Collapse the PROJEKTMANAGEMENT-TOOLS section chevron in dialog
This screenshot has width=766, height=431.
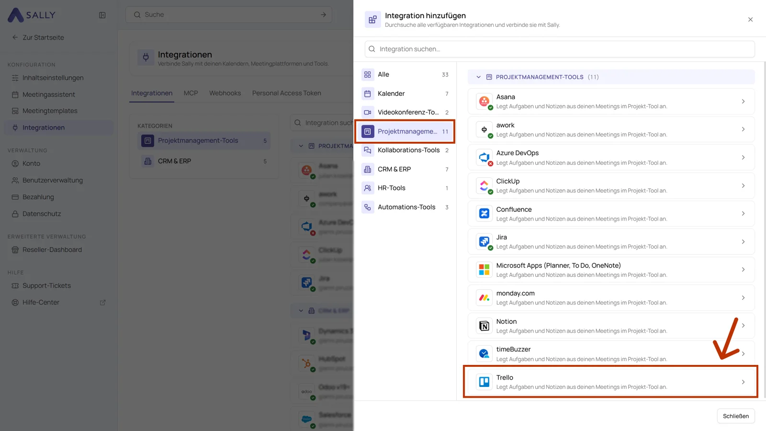[x=478, y=77]
